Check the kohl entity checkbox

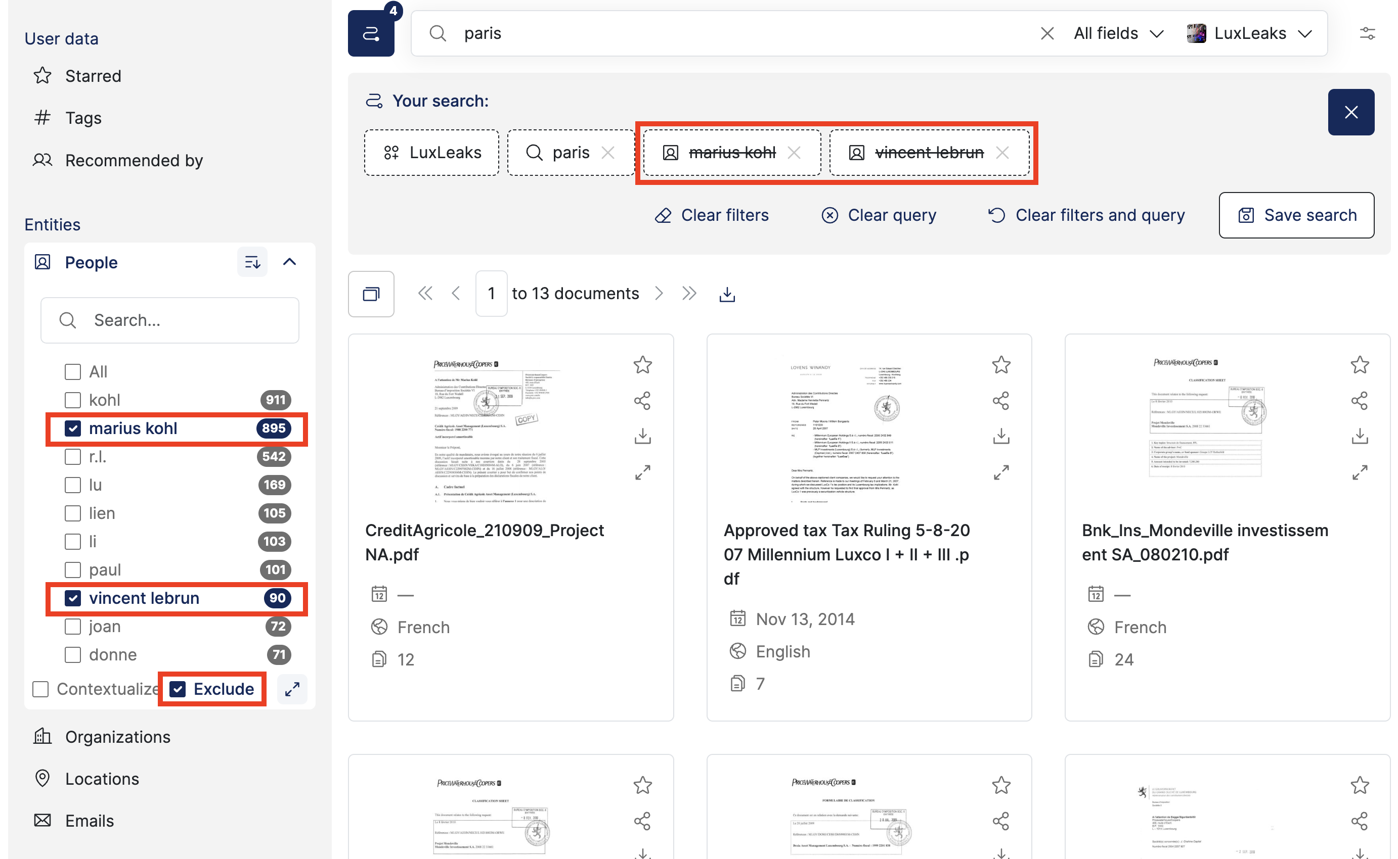point(73,400)
